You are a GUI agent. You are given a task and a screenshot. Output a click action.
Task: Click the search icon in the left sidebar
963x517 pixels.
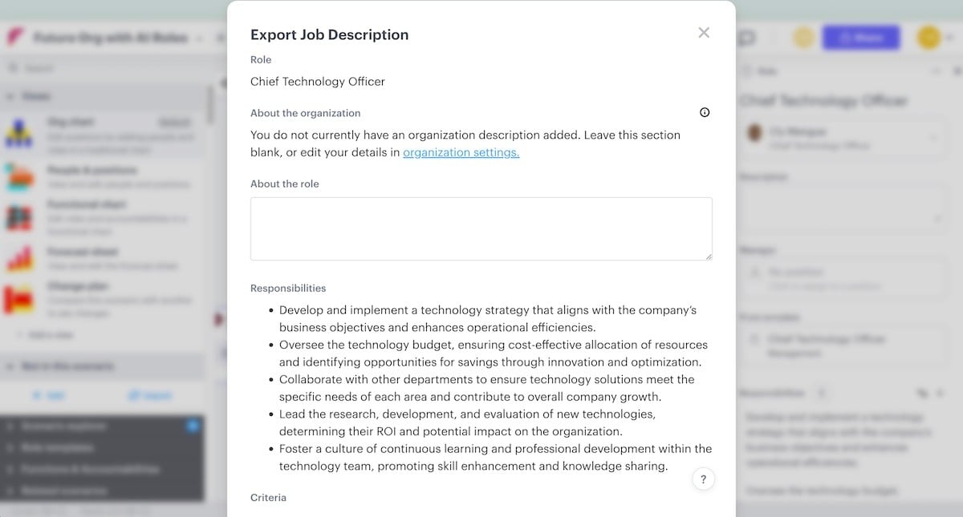11,67
